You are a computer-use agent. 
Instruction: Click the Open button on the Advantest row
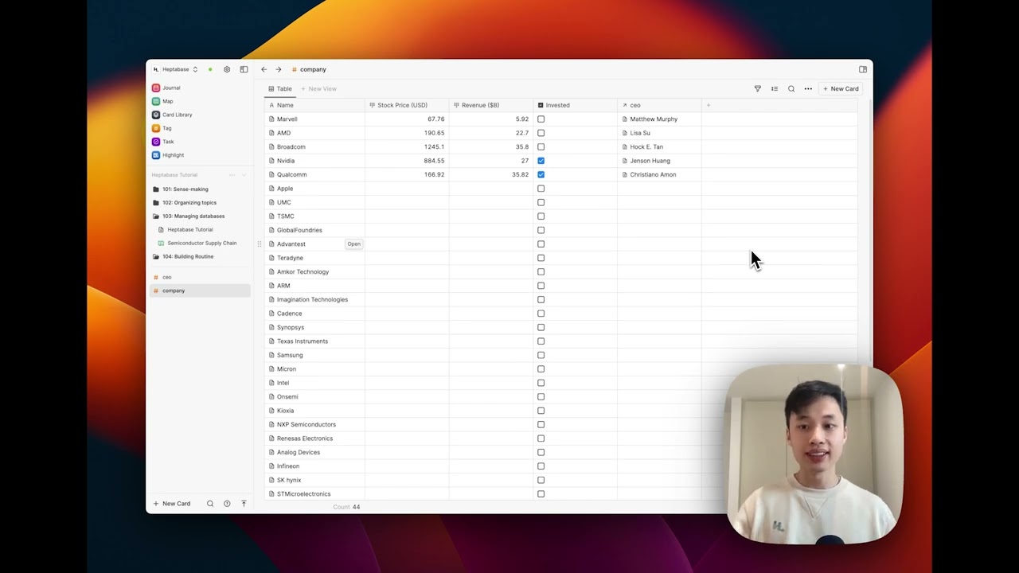pyautogui.click(x=353, y=244)
